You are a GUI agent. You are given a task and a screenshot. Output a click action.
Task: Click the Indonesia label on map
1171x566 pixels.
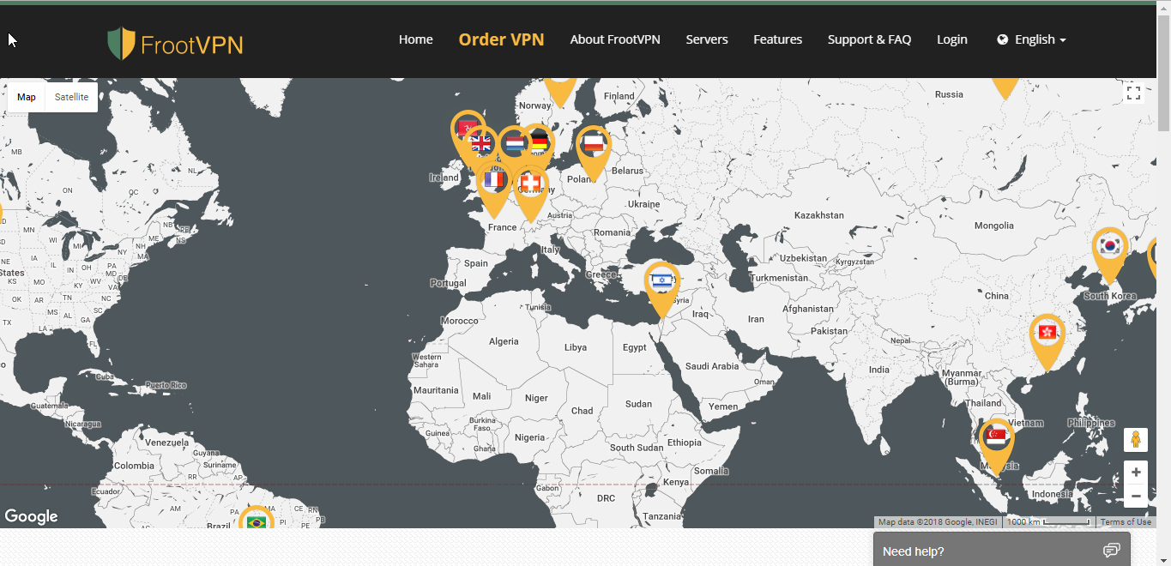(x=1052, y=494)
